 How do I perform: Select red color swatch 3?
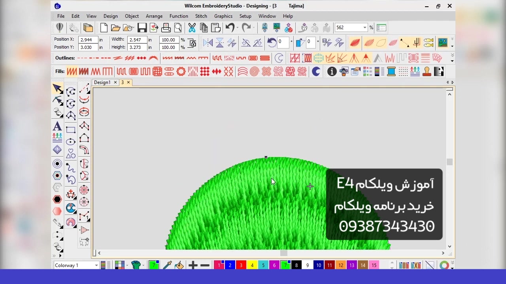[x=241, y=265]
